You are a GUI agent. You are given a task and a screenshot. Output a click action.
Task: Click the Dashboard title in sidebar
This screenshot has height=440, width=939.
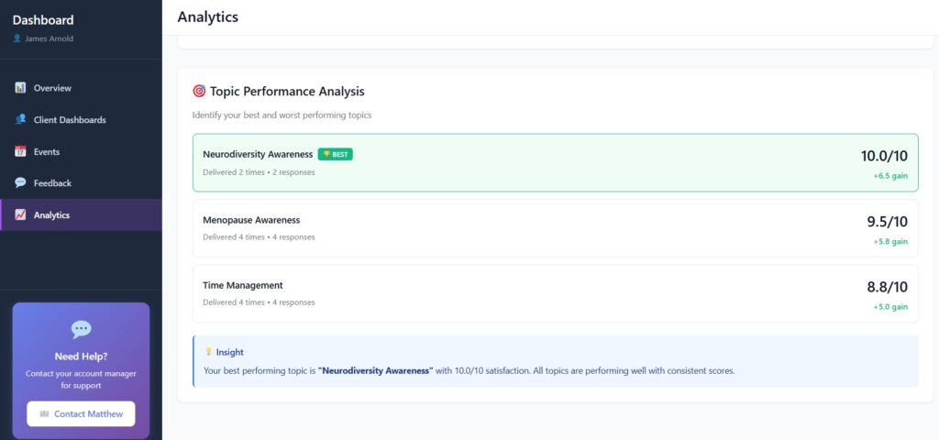(x=43, y=20)
